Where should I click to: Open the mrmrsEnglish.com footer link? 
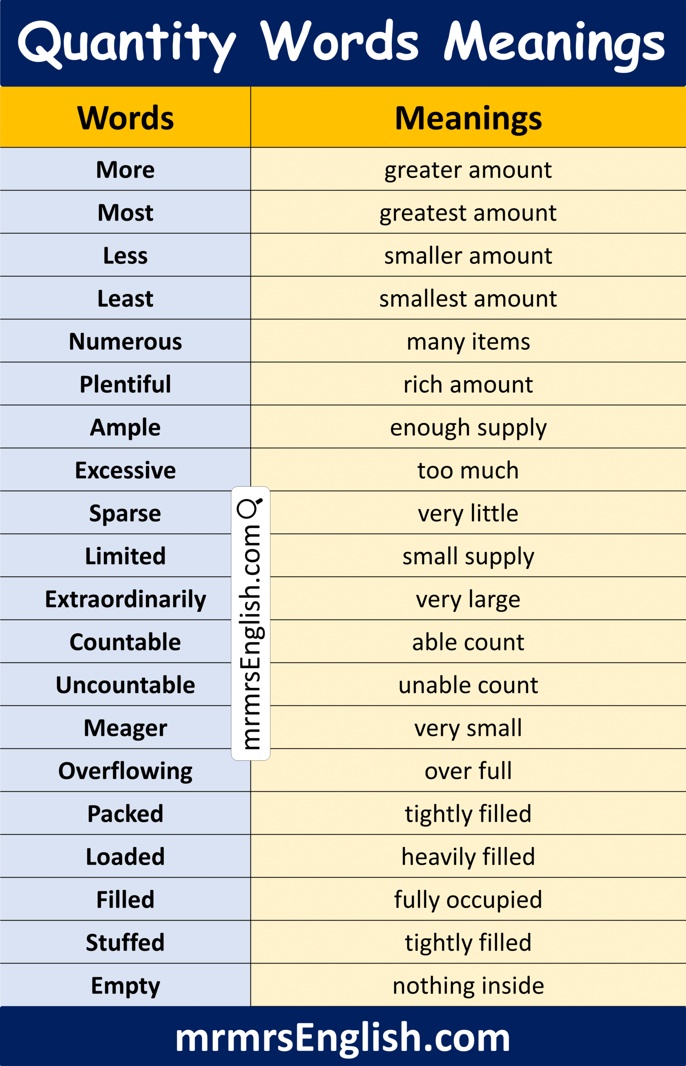(343, 1038)
